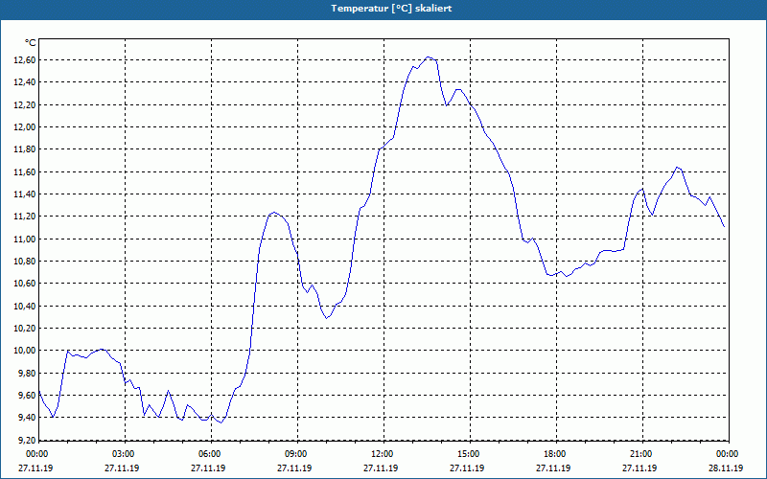Select the 06:00 time label

tap(208, 454)
